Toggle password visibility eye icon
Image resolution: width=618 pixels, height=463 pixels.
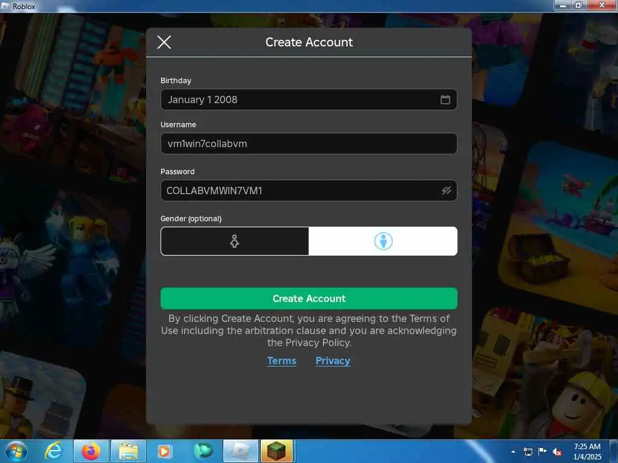click(x=446, y=191)
